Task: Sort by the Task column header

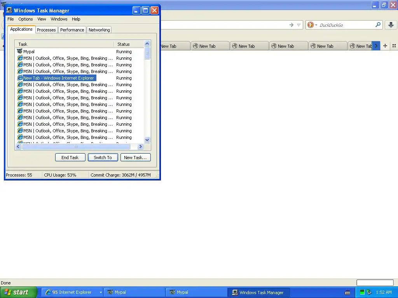Action: click(x=64, y=44)
